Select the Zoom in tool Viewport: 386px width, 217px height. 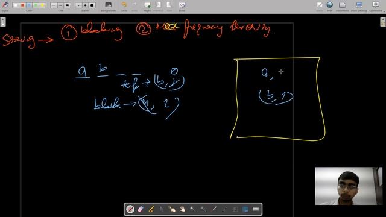pyautogui.click(x=193, y=209)
